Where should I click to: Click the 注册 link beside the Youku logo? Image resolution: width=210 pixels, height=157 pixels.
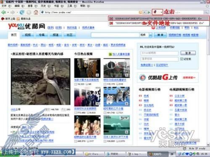coord(59,28)
